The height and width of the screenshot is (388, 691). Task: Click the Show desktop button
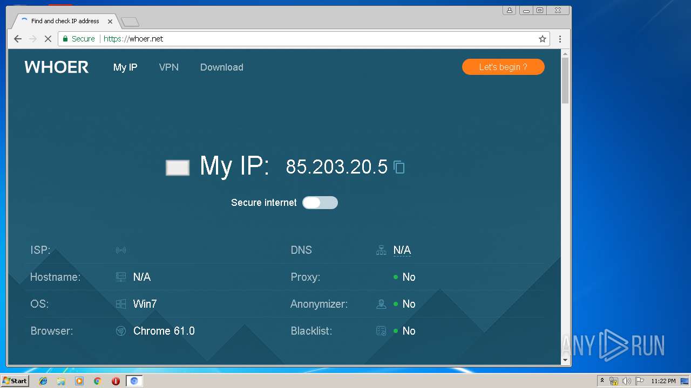click(685, 381)
